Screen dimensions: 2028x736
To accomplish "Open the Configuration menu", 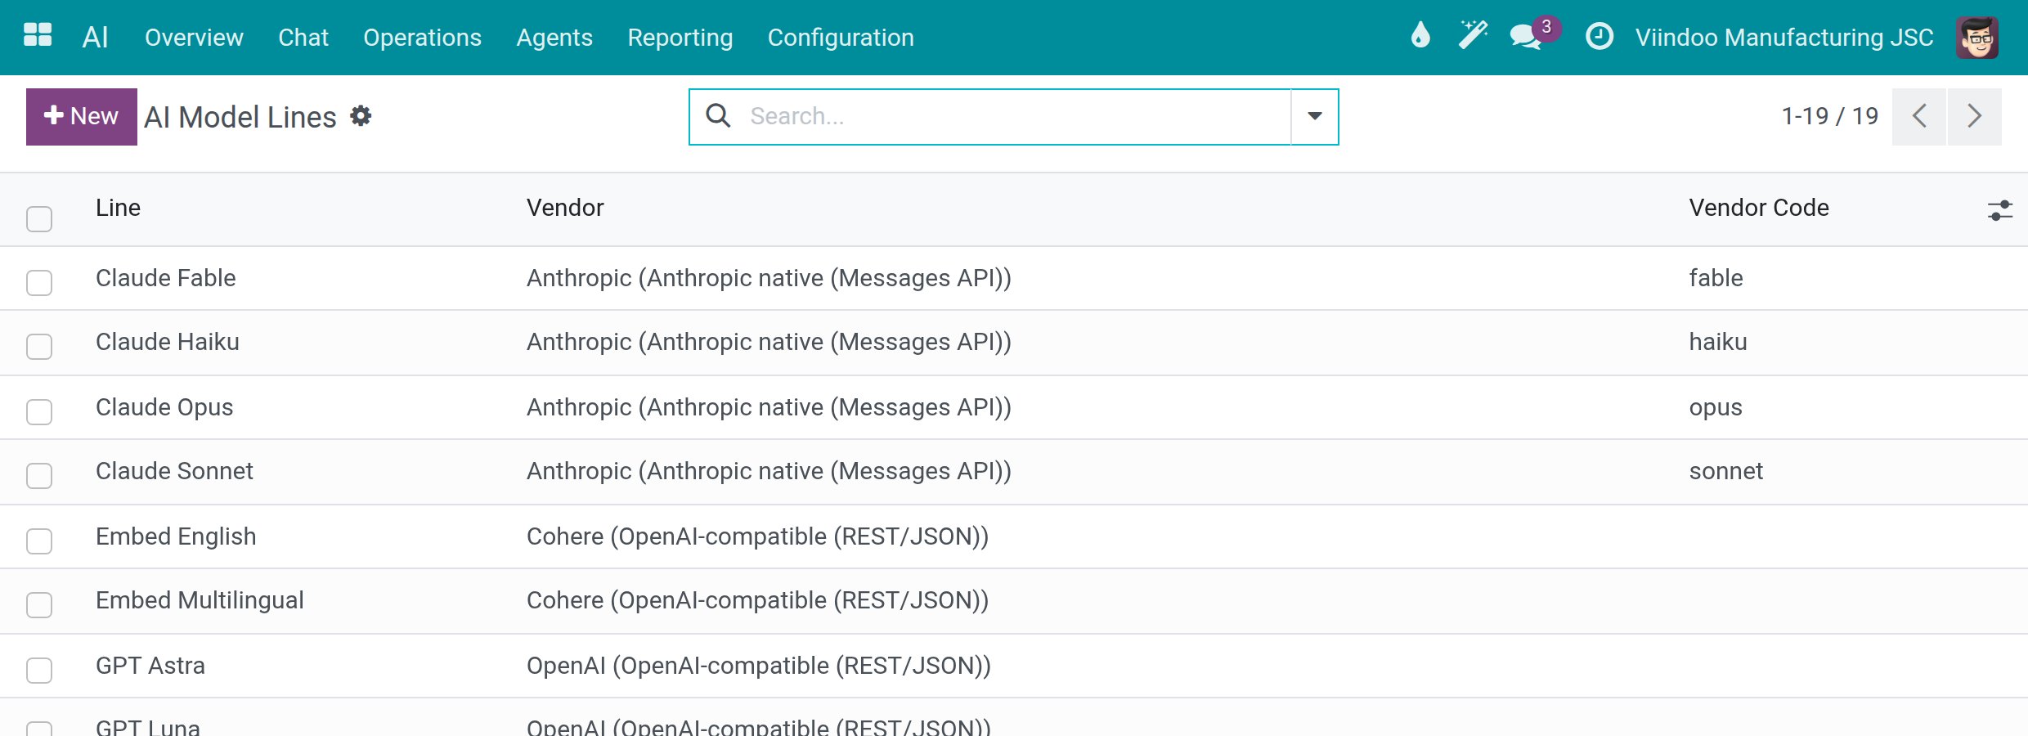I will click(x=841, y=38).
